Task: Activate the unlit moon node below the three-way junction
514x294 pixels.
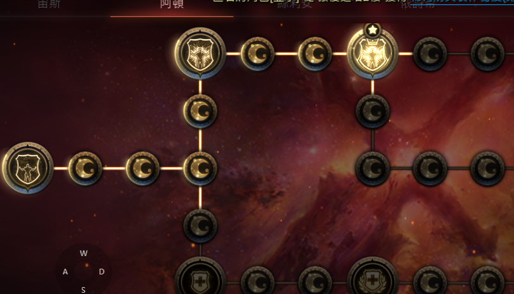Action: tap(200, 226)
